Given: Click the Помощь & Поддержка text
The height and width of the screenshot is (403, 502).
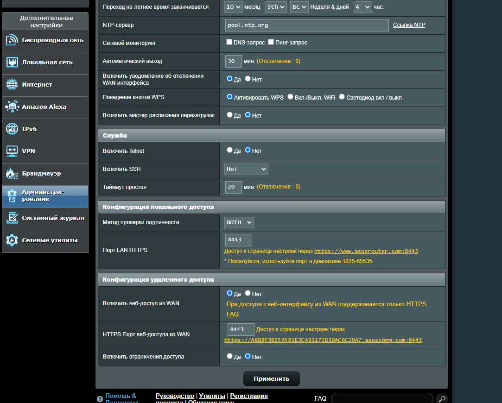Looking at the screenshot, I should (122, 398).
